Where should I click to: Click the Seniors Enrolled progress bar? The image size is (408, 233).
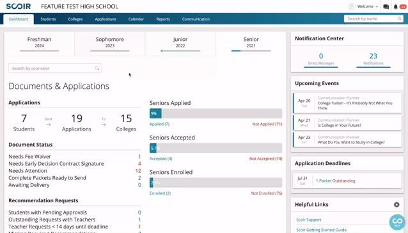[216, 183]
